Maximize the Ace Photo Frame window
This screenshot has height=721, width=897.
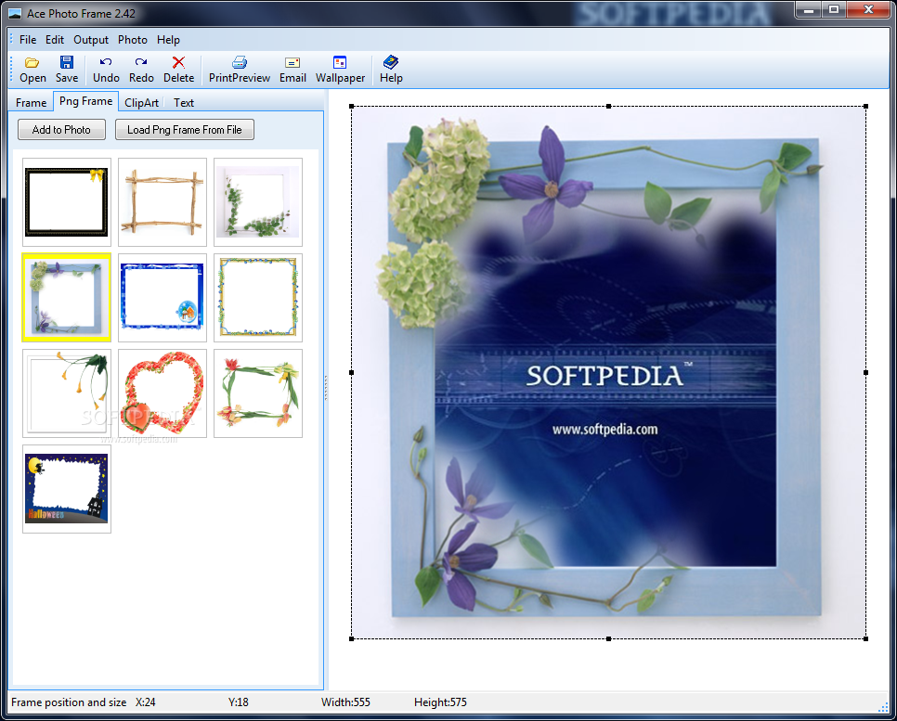click(x=834, y=9)
